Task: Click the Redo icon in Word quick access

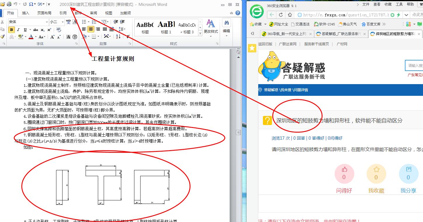Action: 25,4
